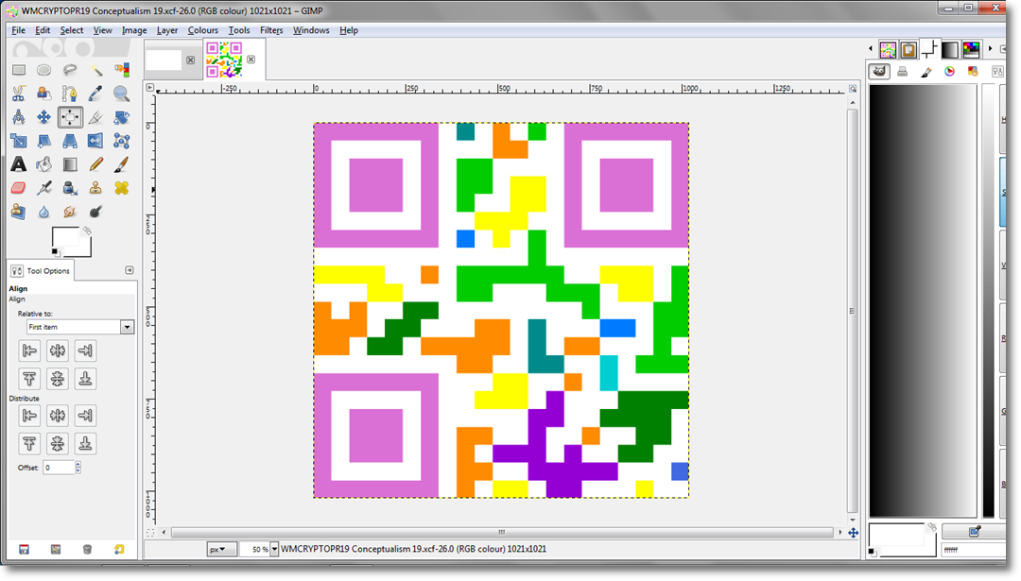This screenshot has height=581, width=1021.
Task: Click the Offset spinner arrows
Action: (78, 467)
